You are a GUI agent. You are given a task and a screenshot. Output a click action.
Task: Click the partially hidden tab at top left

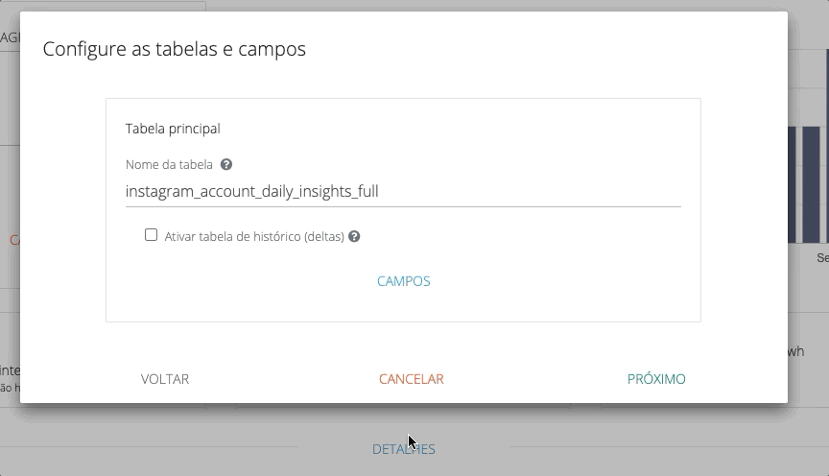(10, 36)
